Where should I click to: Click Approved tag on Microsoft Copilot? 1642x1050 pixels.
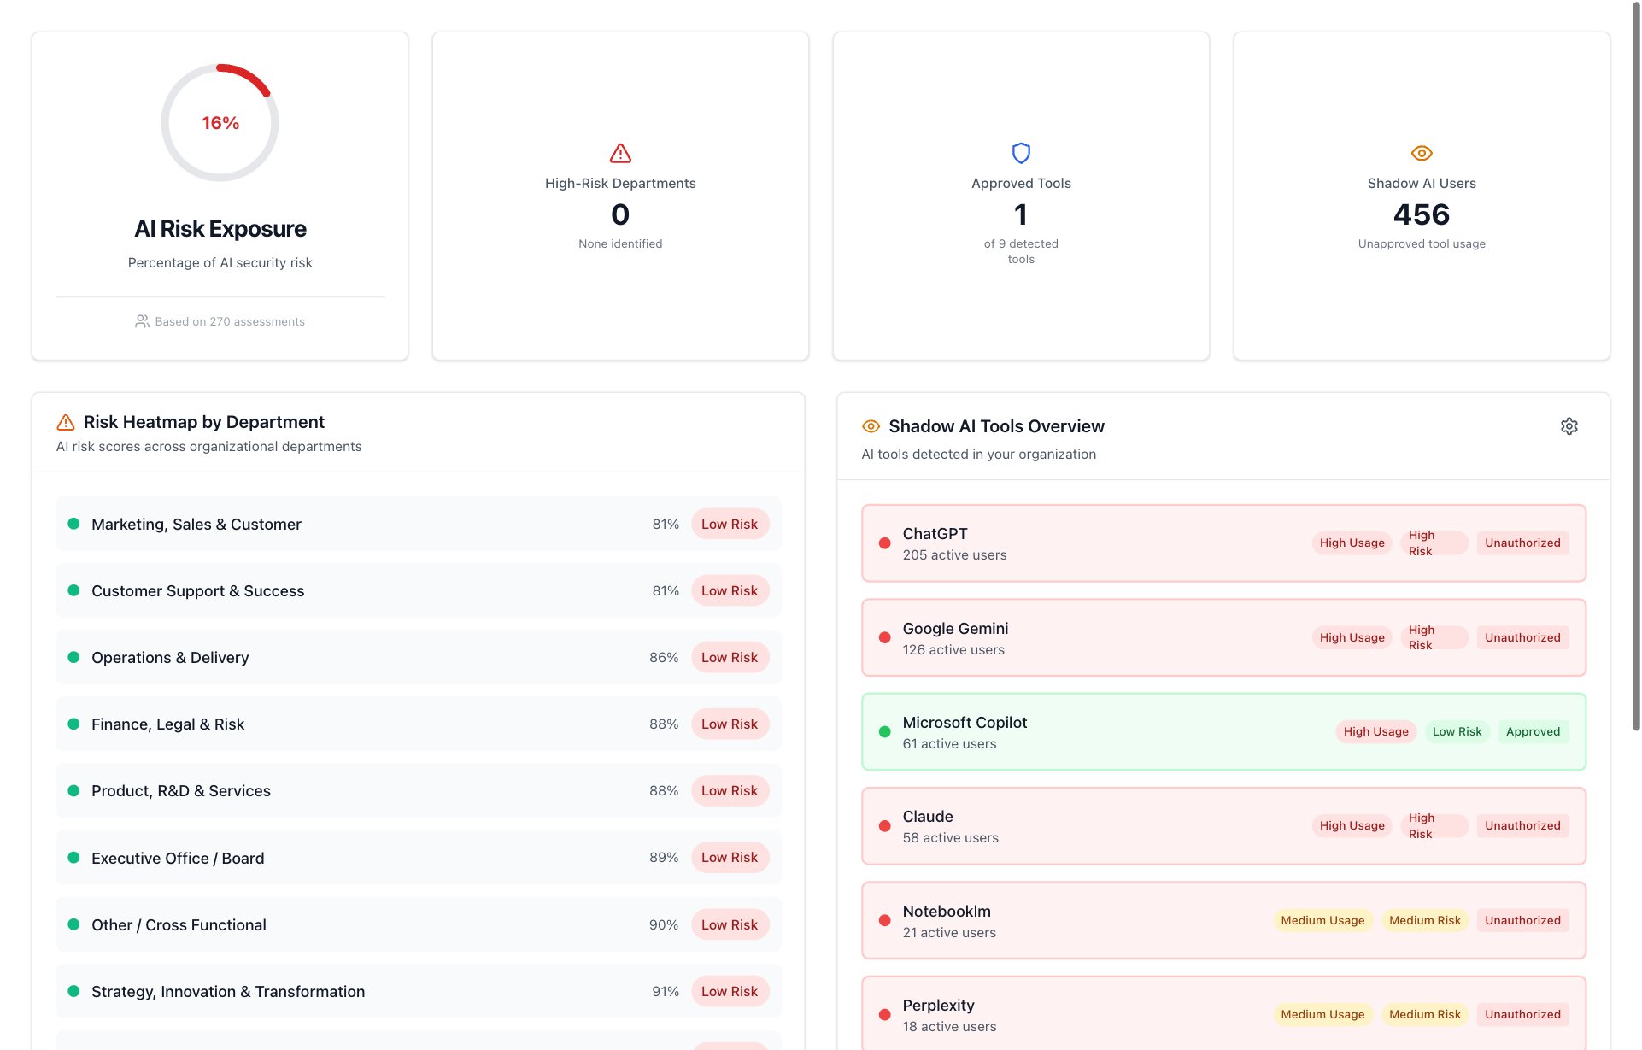tap(1533, 731)
